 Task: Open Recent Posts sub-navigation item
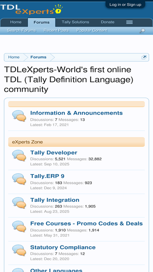56,31
